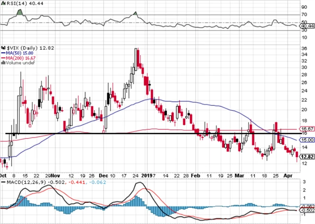This screenshot has width=315, height=224.
Task: Click the Volume bars legend icon
Action: 2,64
